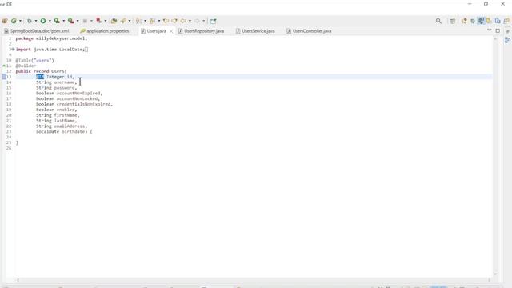
Task: Click the first brown package icon in the toolbar
Action: pos(5,21)
